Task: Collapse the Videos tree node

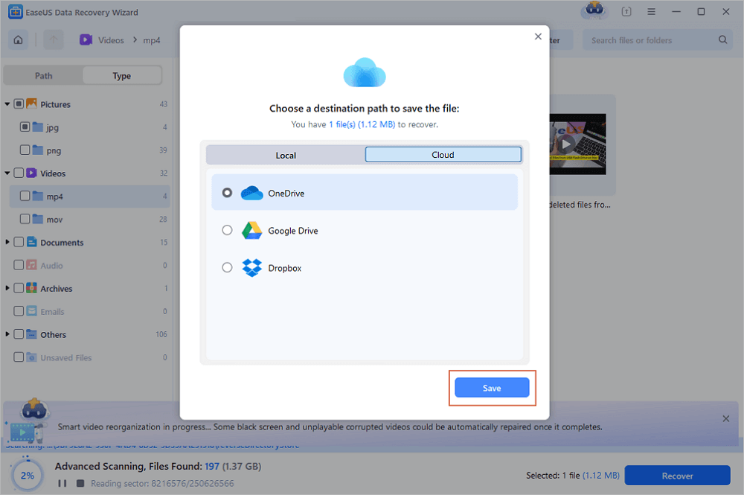Action: point(7,173)
